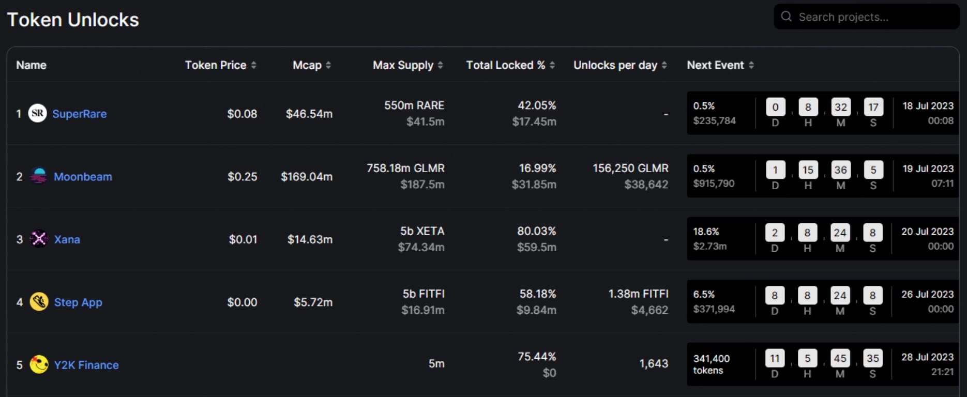Click the 5b FITFI max supply

424,294
